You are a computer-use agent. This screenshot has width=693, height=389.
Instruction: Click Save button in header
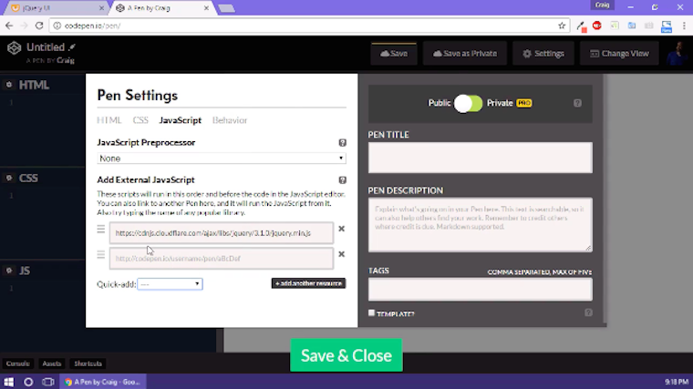click(x=394, y=54)
